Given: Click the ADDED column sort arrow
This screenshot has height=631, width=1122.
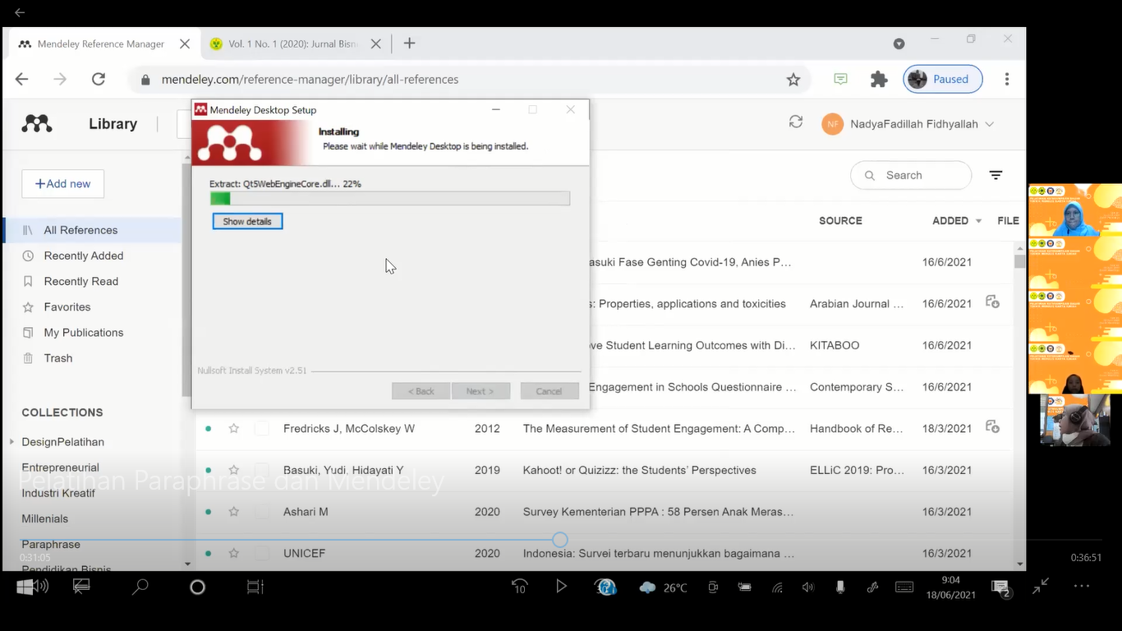Looking at the screenshot, I should (978, 221).
